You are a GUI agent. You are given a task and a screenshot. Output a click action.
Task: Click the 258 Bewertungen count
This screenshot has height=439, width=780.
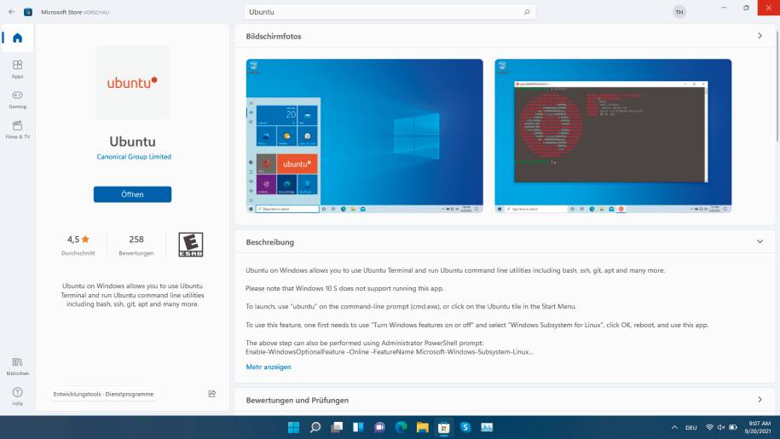tap(136, 245)
